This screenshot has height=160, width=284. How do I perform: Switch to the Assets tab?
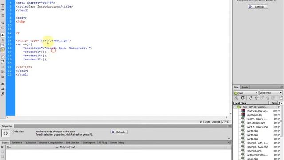pos(245,87)
